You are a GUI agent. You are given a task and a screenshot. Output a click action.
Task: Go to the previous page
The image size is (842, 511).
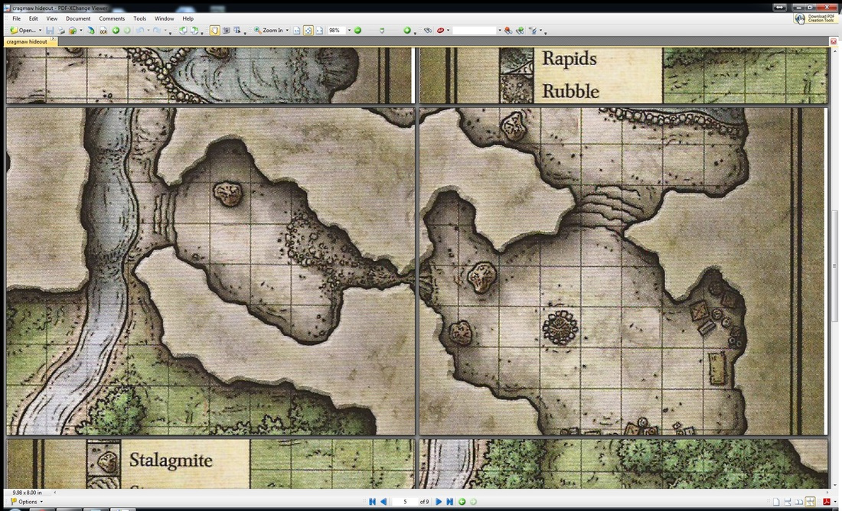tap(383, 502)
